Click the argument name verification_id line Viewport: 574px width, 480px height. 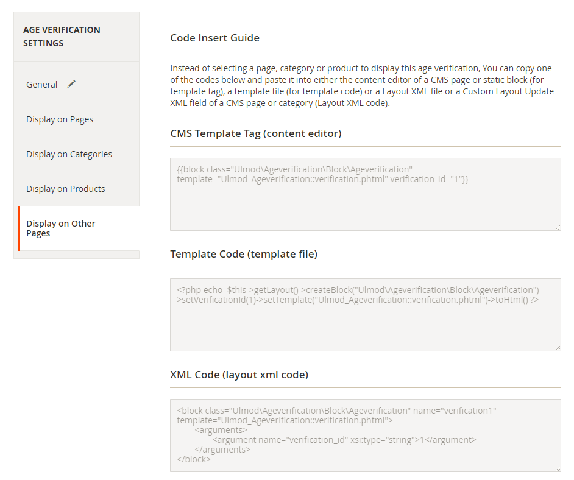[x=344, y=440]
